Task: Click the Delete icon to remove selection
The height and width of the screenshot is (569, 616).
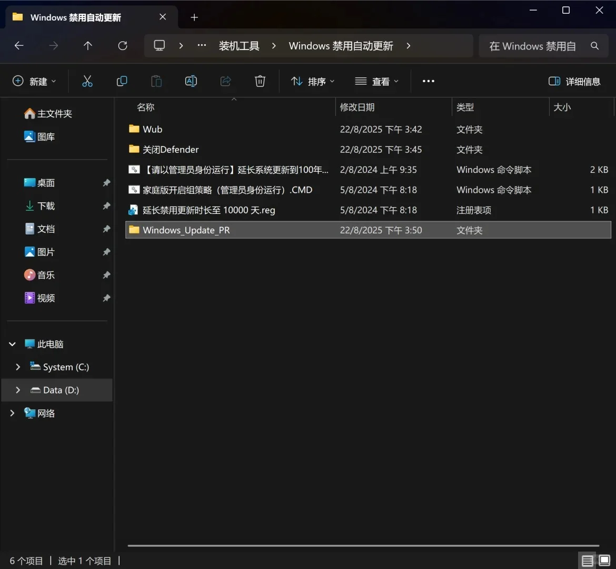Action: click(260, 81)
